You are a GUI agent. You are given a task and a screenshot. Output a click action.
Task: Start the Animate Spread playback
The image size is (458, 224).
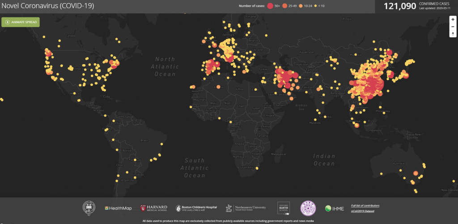(21, 22)
